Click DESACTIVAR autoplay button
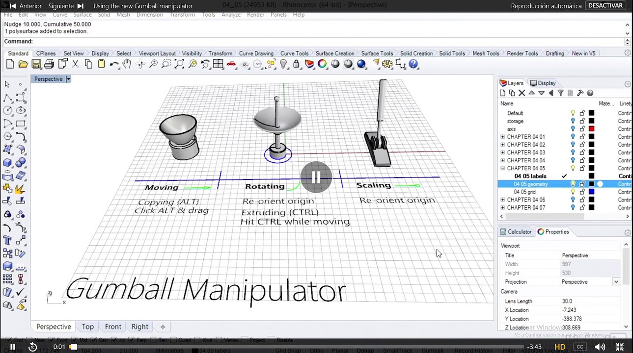This screenshot has height=353, width=633. point(605,6)
